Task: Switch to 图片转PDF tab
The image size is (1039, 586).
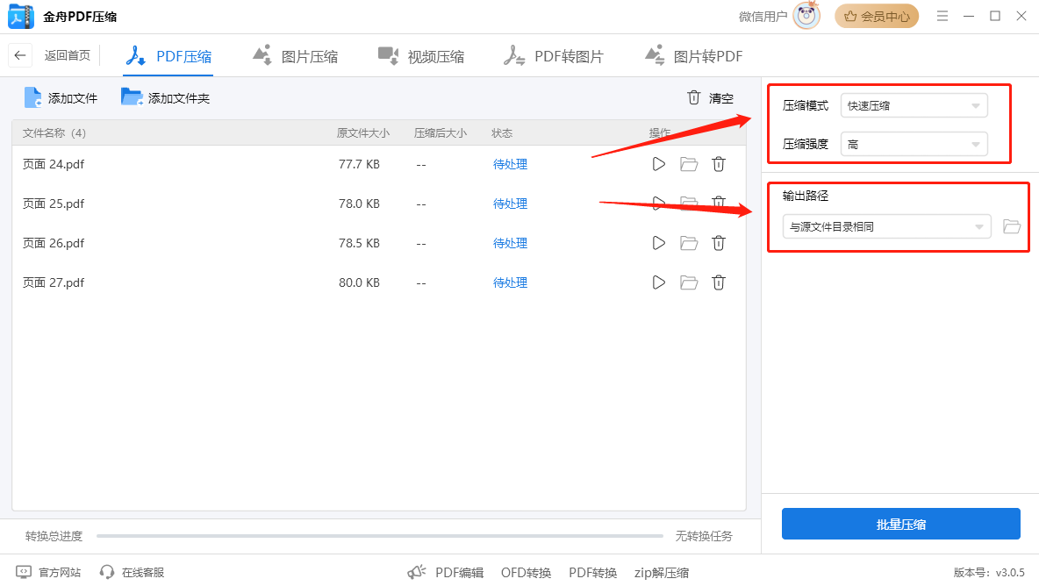Action: click(x=694, y=56)
